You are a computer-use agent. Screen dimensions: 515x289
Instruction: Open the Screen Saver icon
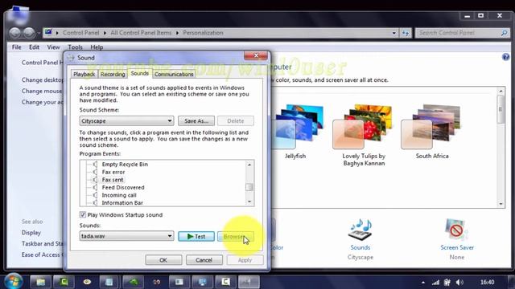click(456, 230)
